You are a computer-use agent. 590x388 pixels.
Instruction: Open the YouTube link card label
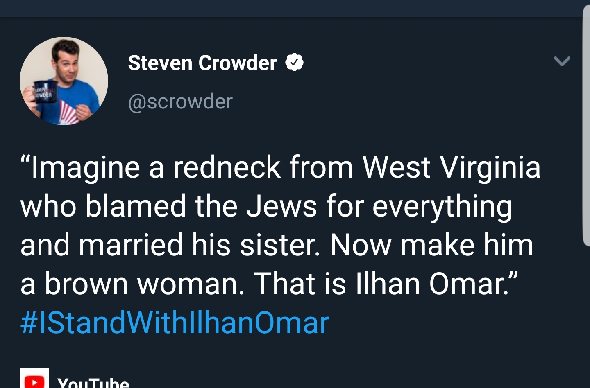click(93, 382)
